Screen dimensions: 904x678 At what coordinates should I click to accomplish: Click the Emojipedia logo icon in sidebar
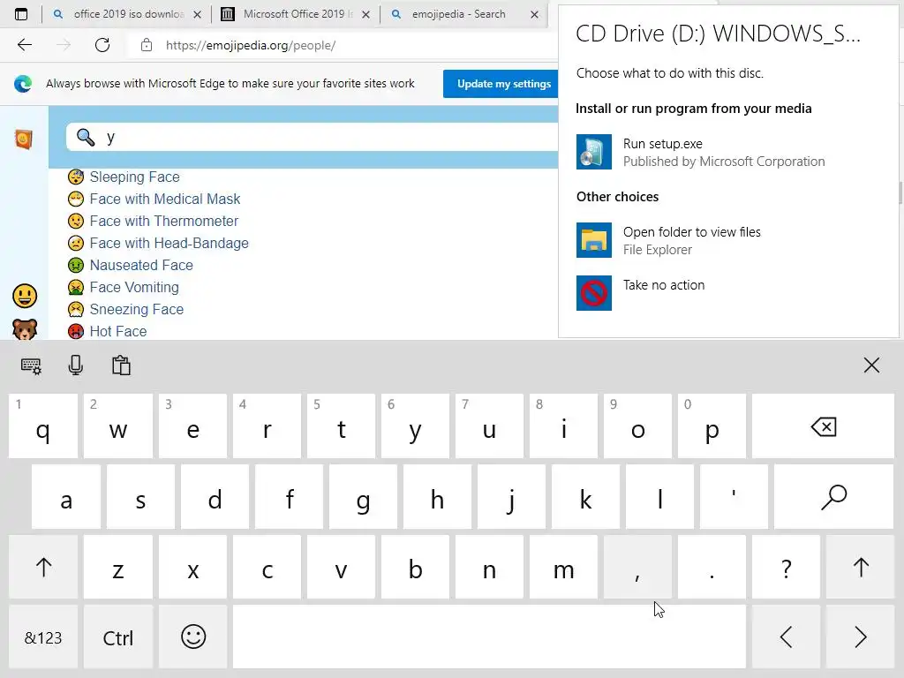(x=24, y=139)
